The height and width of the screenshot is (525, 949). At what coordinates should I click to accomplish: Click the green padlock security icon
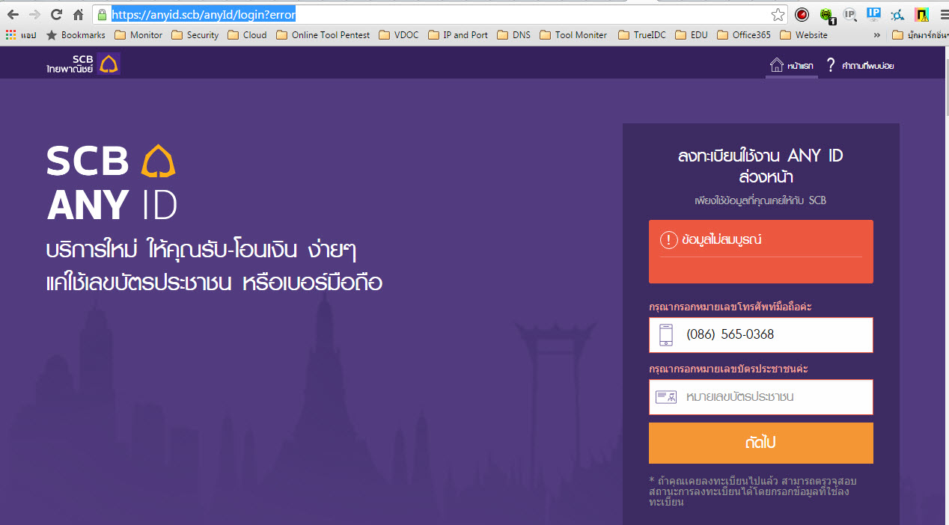(x=103, y=14)
